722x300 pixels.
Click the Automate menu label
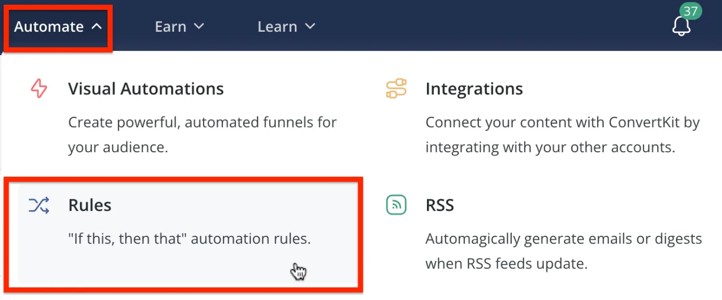(49, 26)
